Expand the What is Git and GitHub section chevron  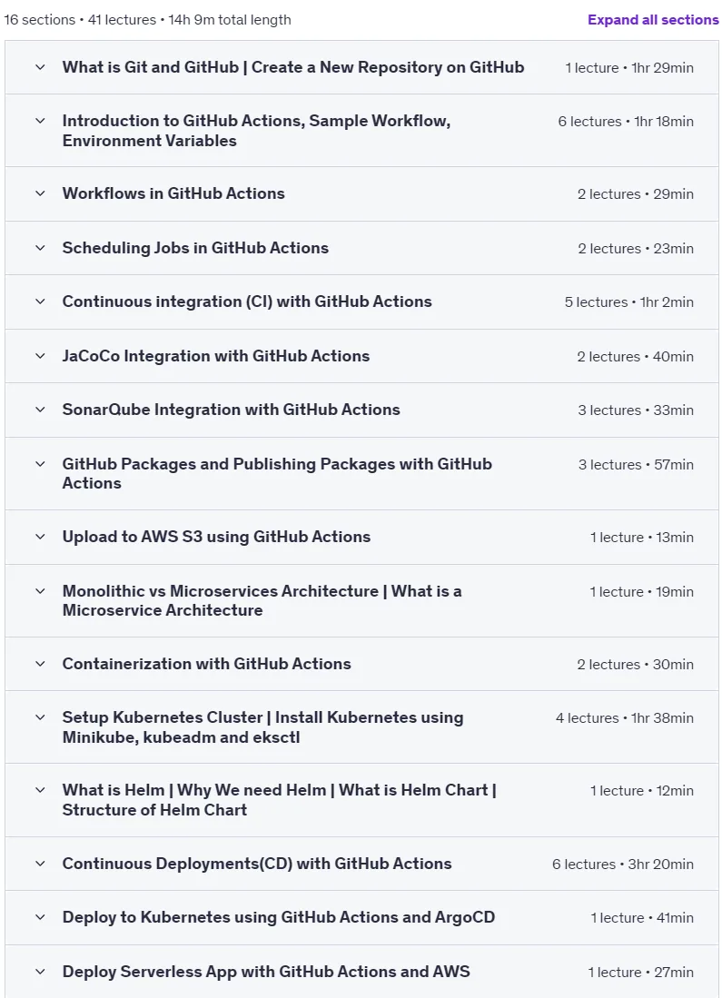[40, 67]
